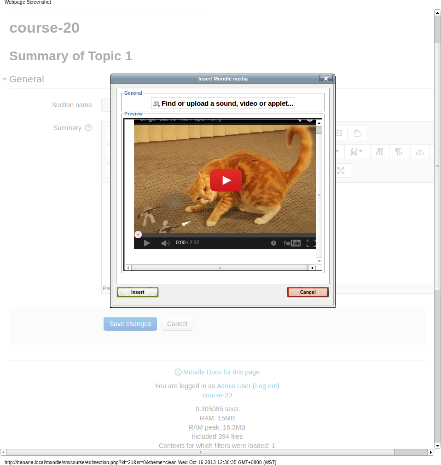Click the editor's manage files clipboard icon

(x=357, y=133)
